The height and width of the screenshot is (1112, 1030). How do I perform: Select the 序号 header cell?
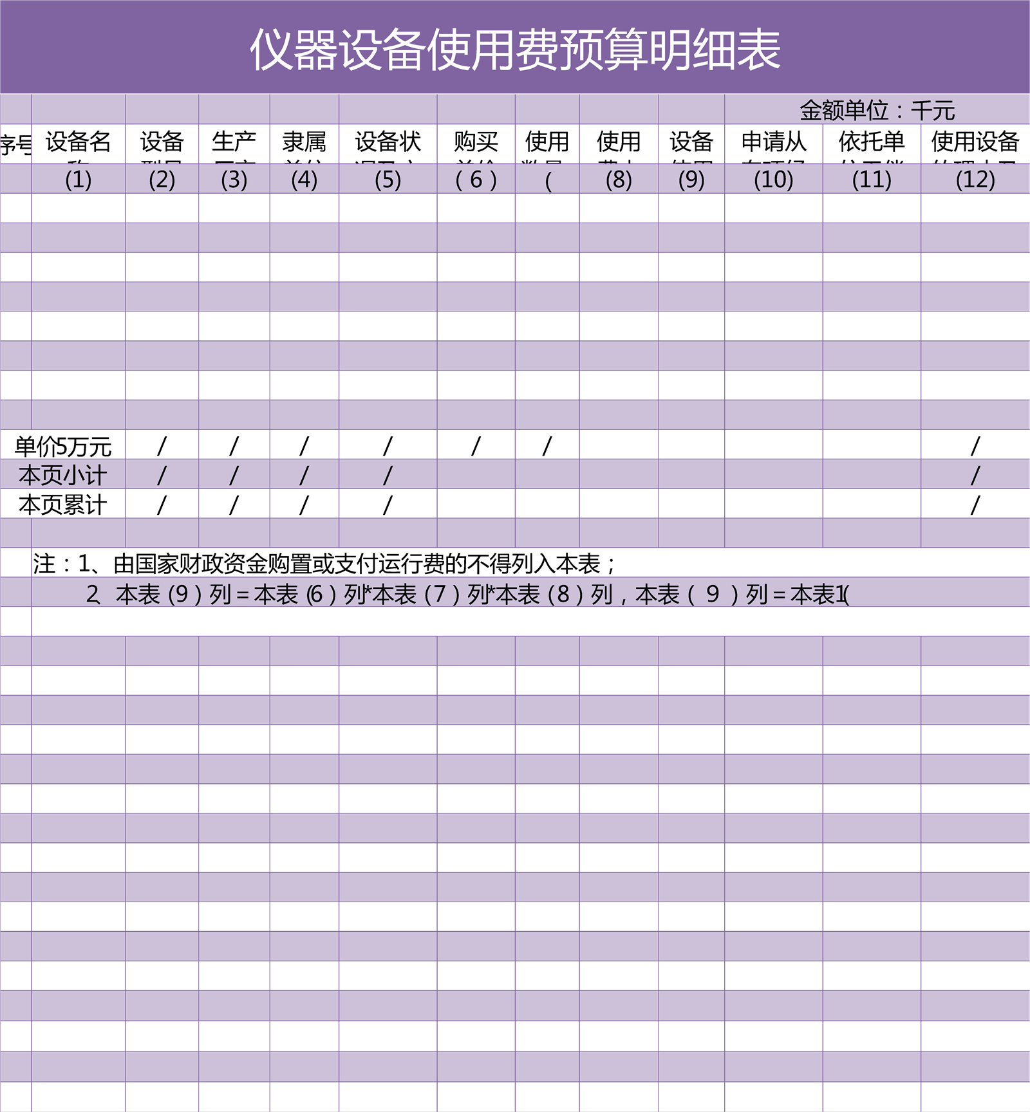(x=15, y=144)
